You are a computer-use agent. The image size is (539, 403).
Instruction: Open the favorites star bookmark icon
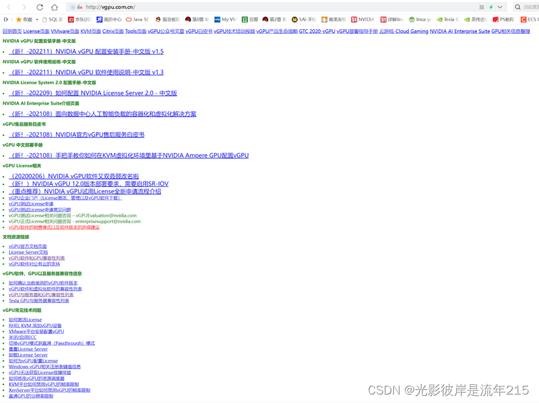coord(23,20)
